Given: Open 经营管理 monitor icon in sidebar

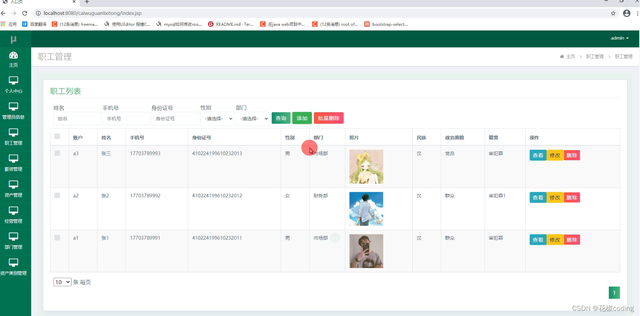Looking at the screenshot, I should click(13, 211).
